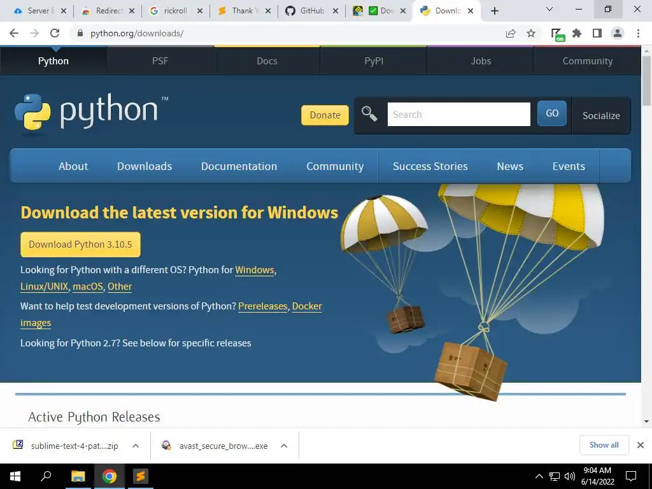Viewport: 652px width, 489px height.
Task: Open the PyPI top navigation item
Action: pyautogui.click(x=374, y=61)
